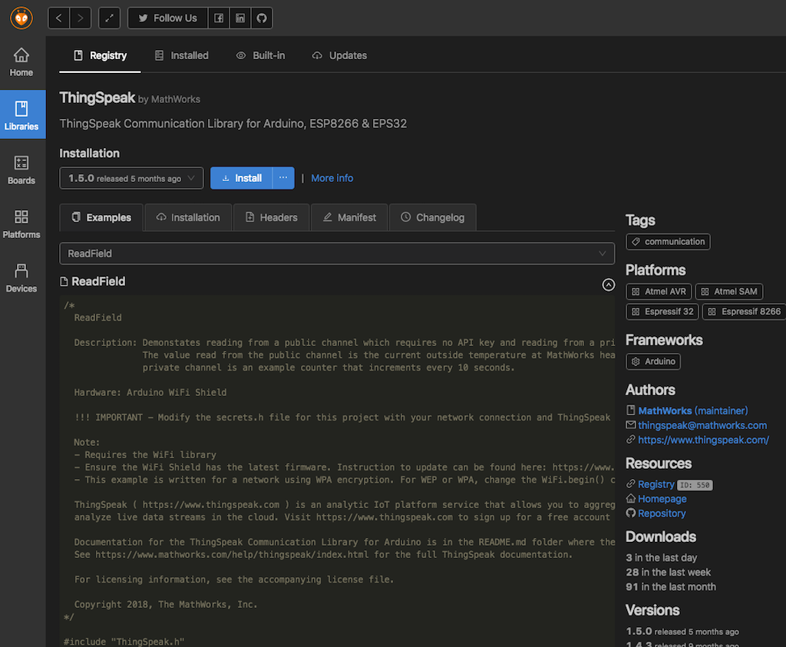Viewport: 786px width, 647px height.
Task: Click '3 in the last day' text
Action: (x=661, y=558)
